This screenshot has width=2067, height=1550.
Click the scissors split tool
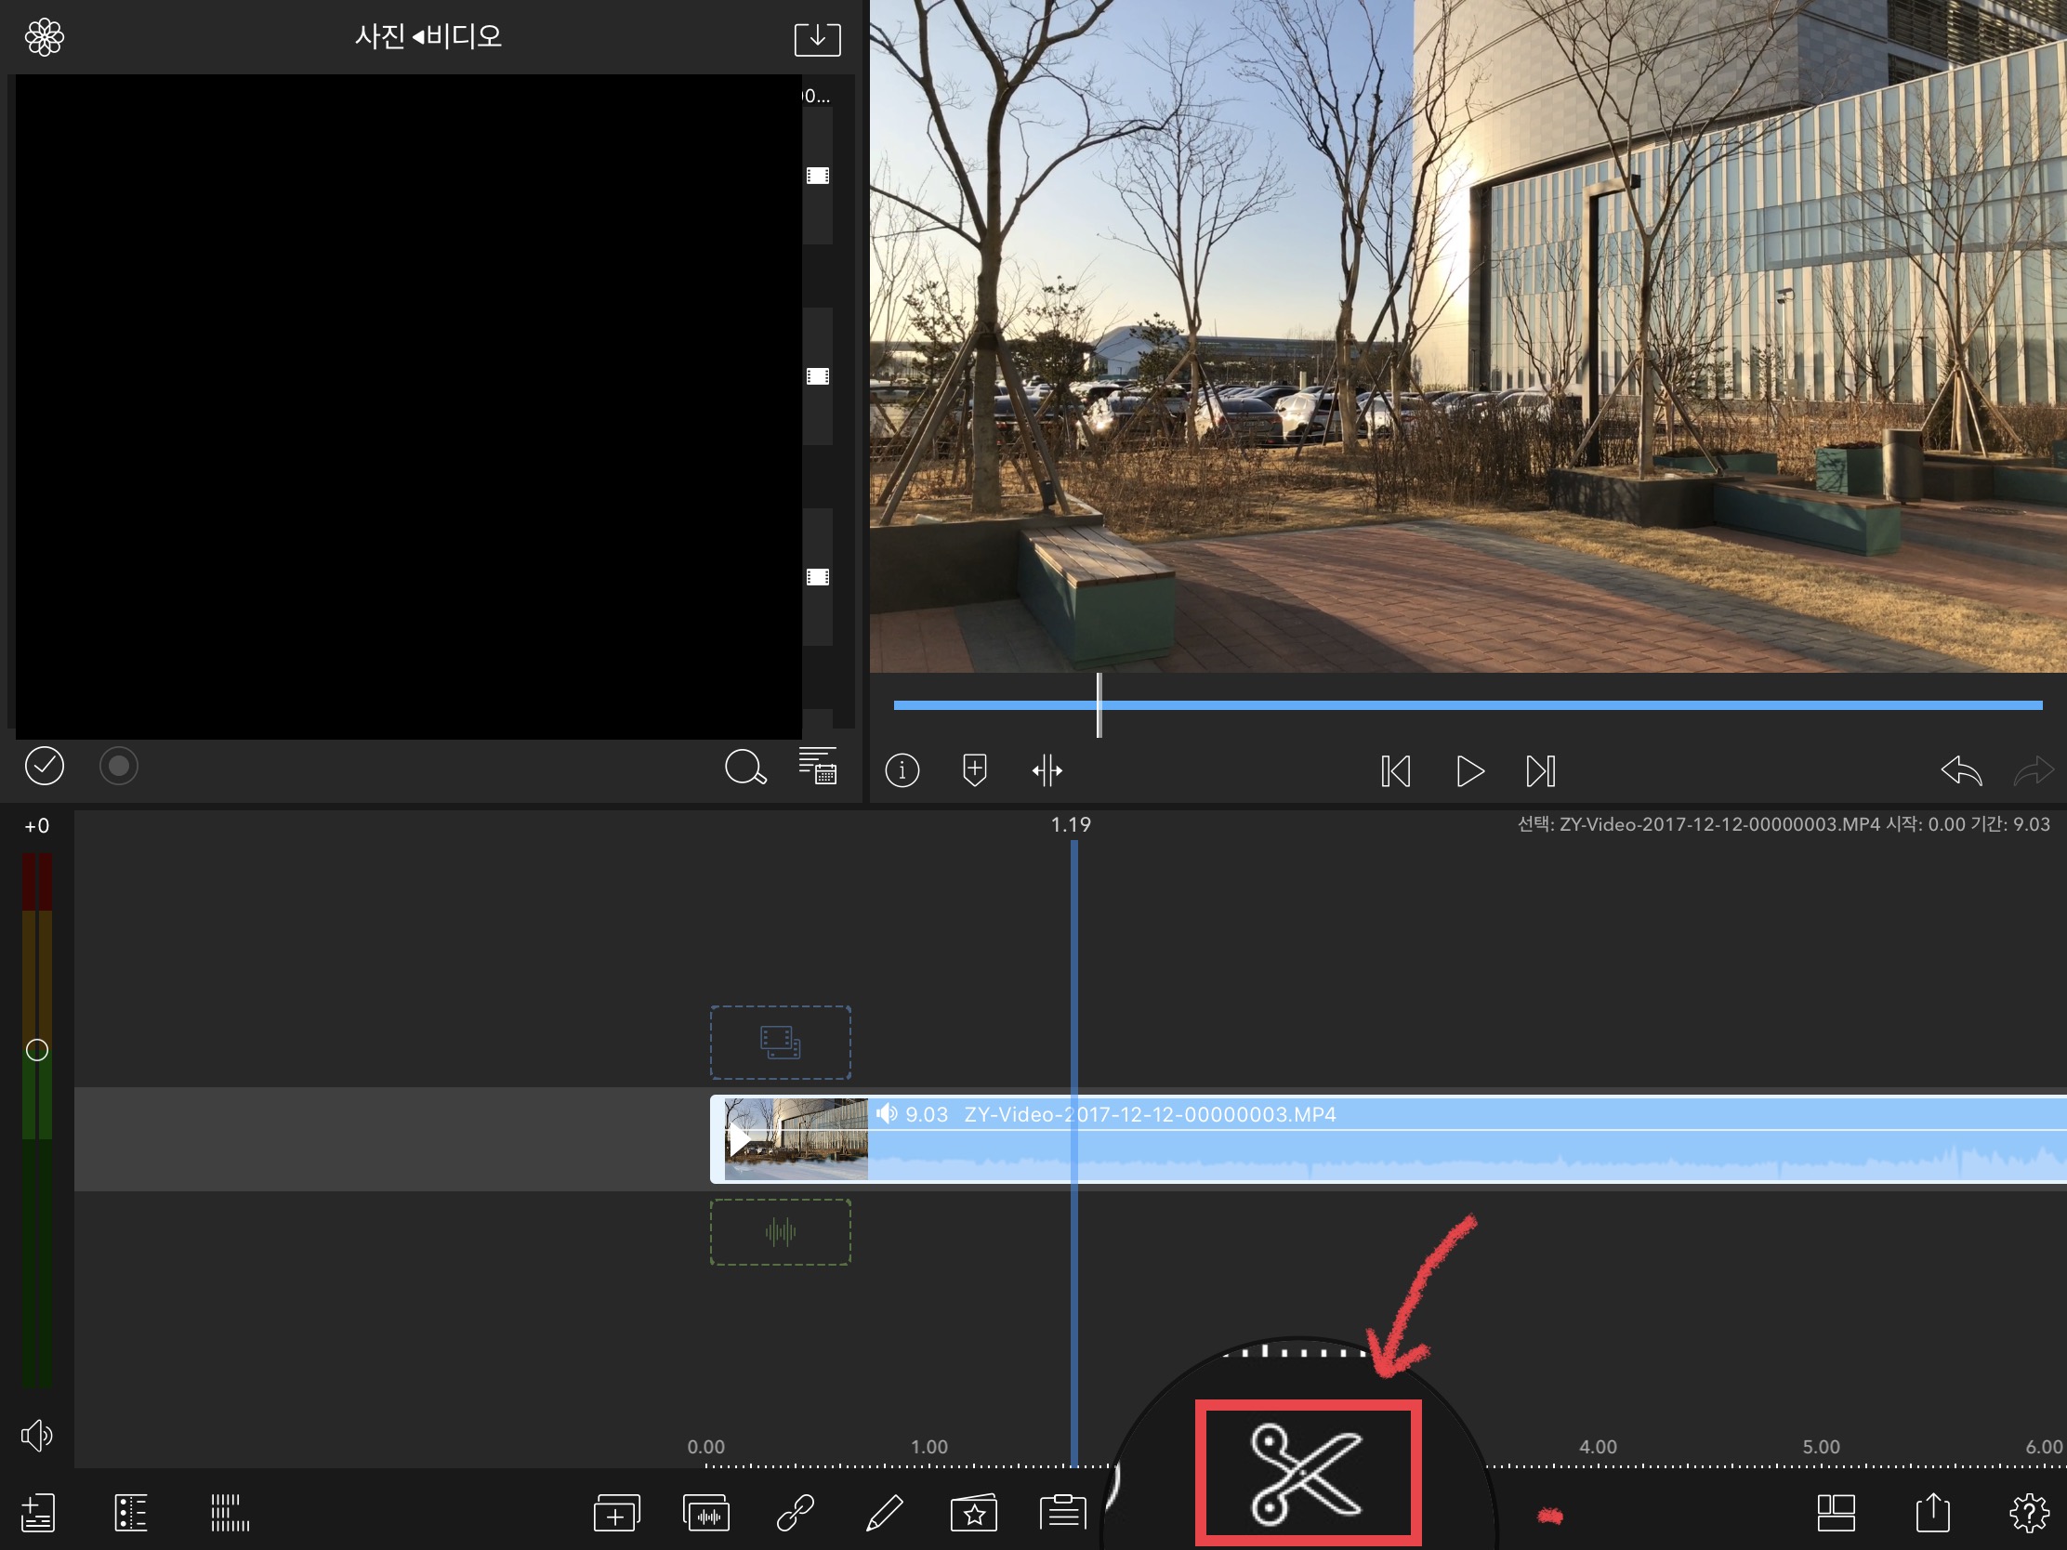click(x=1307, y=1474)
